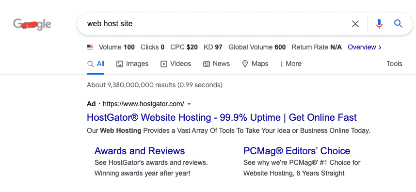Switch to the Maps tab
The width and height of the screenshot is (416, 192).
(x=255, y=64)
